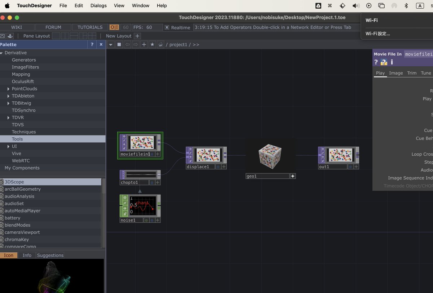Viewport: 433px width, 293px height.
Task: Toggle display flag on displace1 node
Action: point(218,167)
